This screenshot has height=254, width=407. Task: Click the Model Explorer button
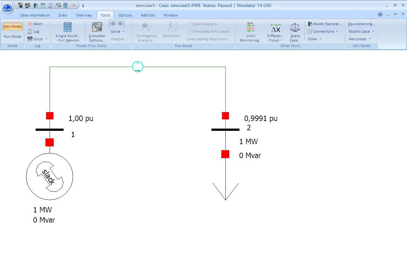(x=325, y=24)
